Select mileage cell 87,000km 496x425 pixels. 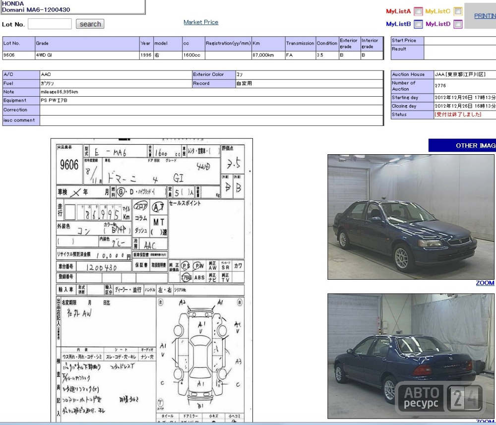tap(268, 56)
